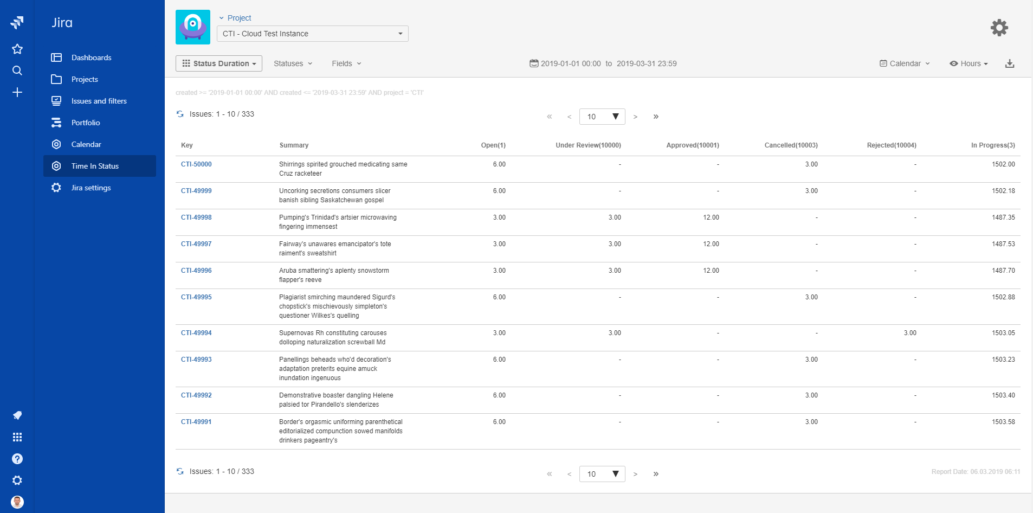Open the Status Duration dropdown
Screen dimensions: 1033x513
point(218,63)
